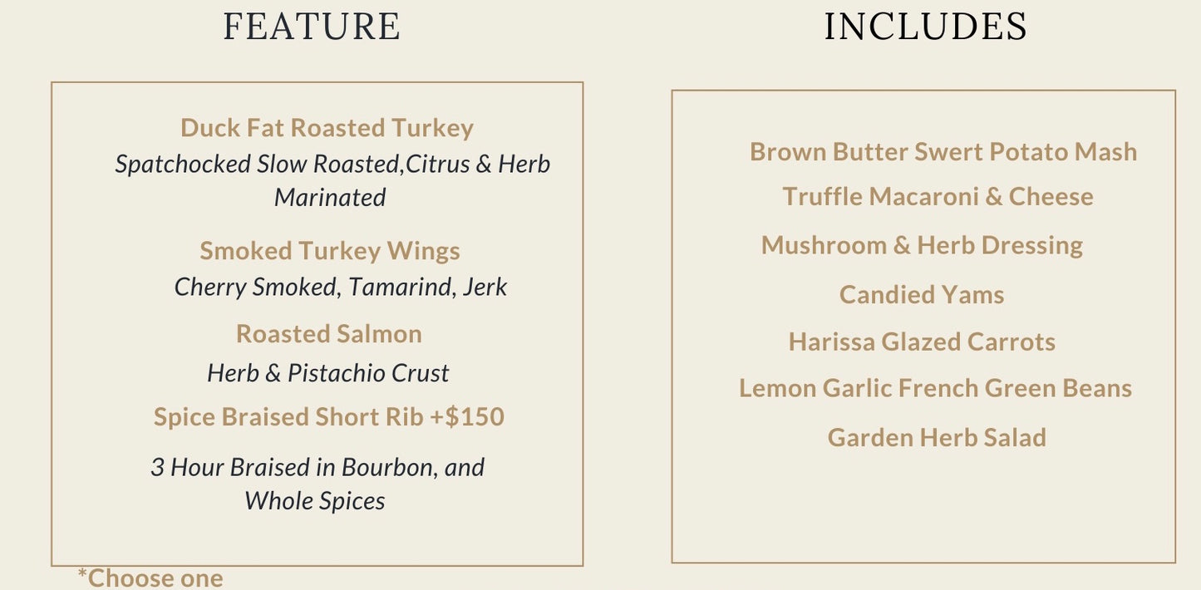Click Herb & Pistachio Crust text
Screen dimensions: 1201x590
pos(328,373)
